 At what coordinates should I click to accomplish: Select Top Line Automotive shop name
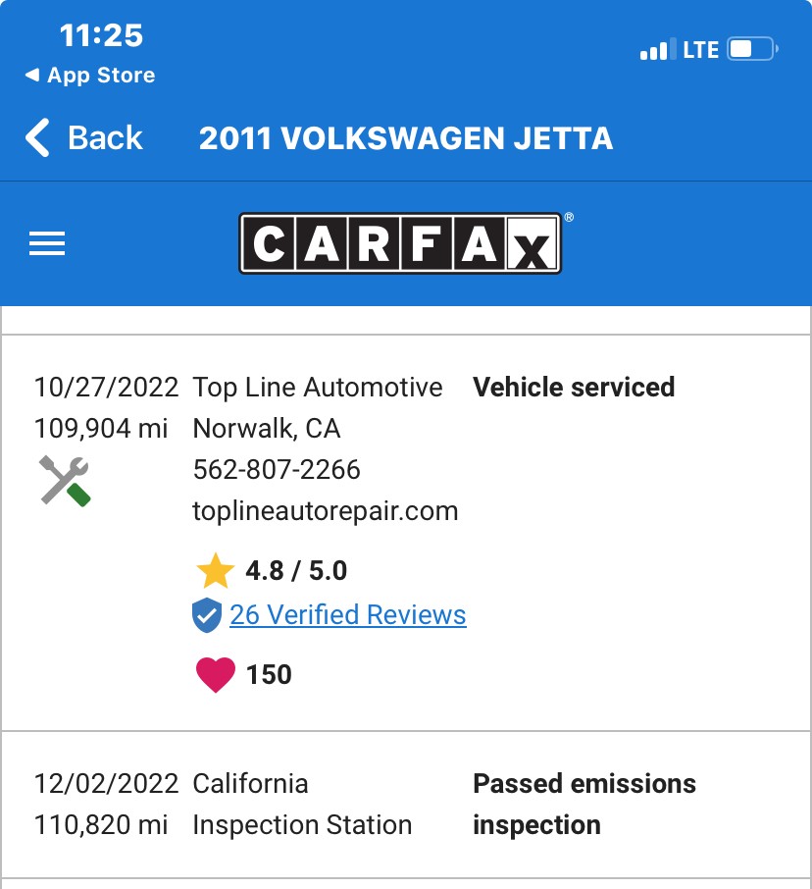pos(318,388)
